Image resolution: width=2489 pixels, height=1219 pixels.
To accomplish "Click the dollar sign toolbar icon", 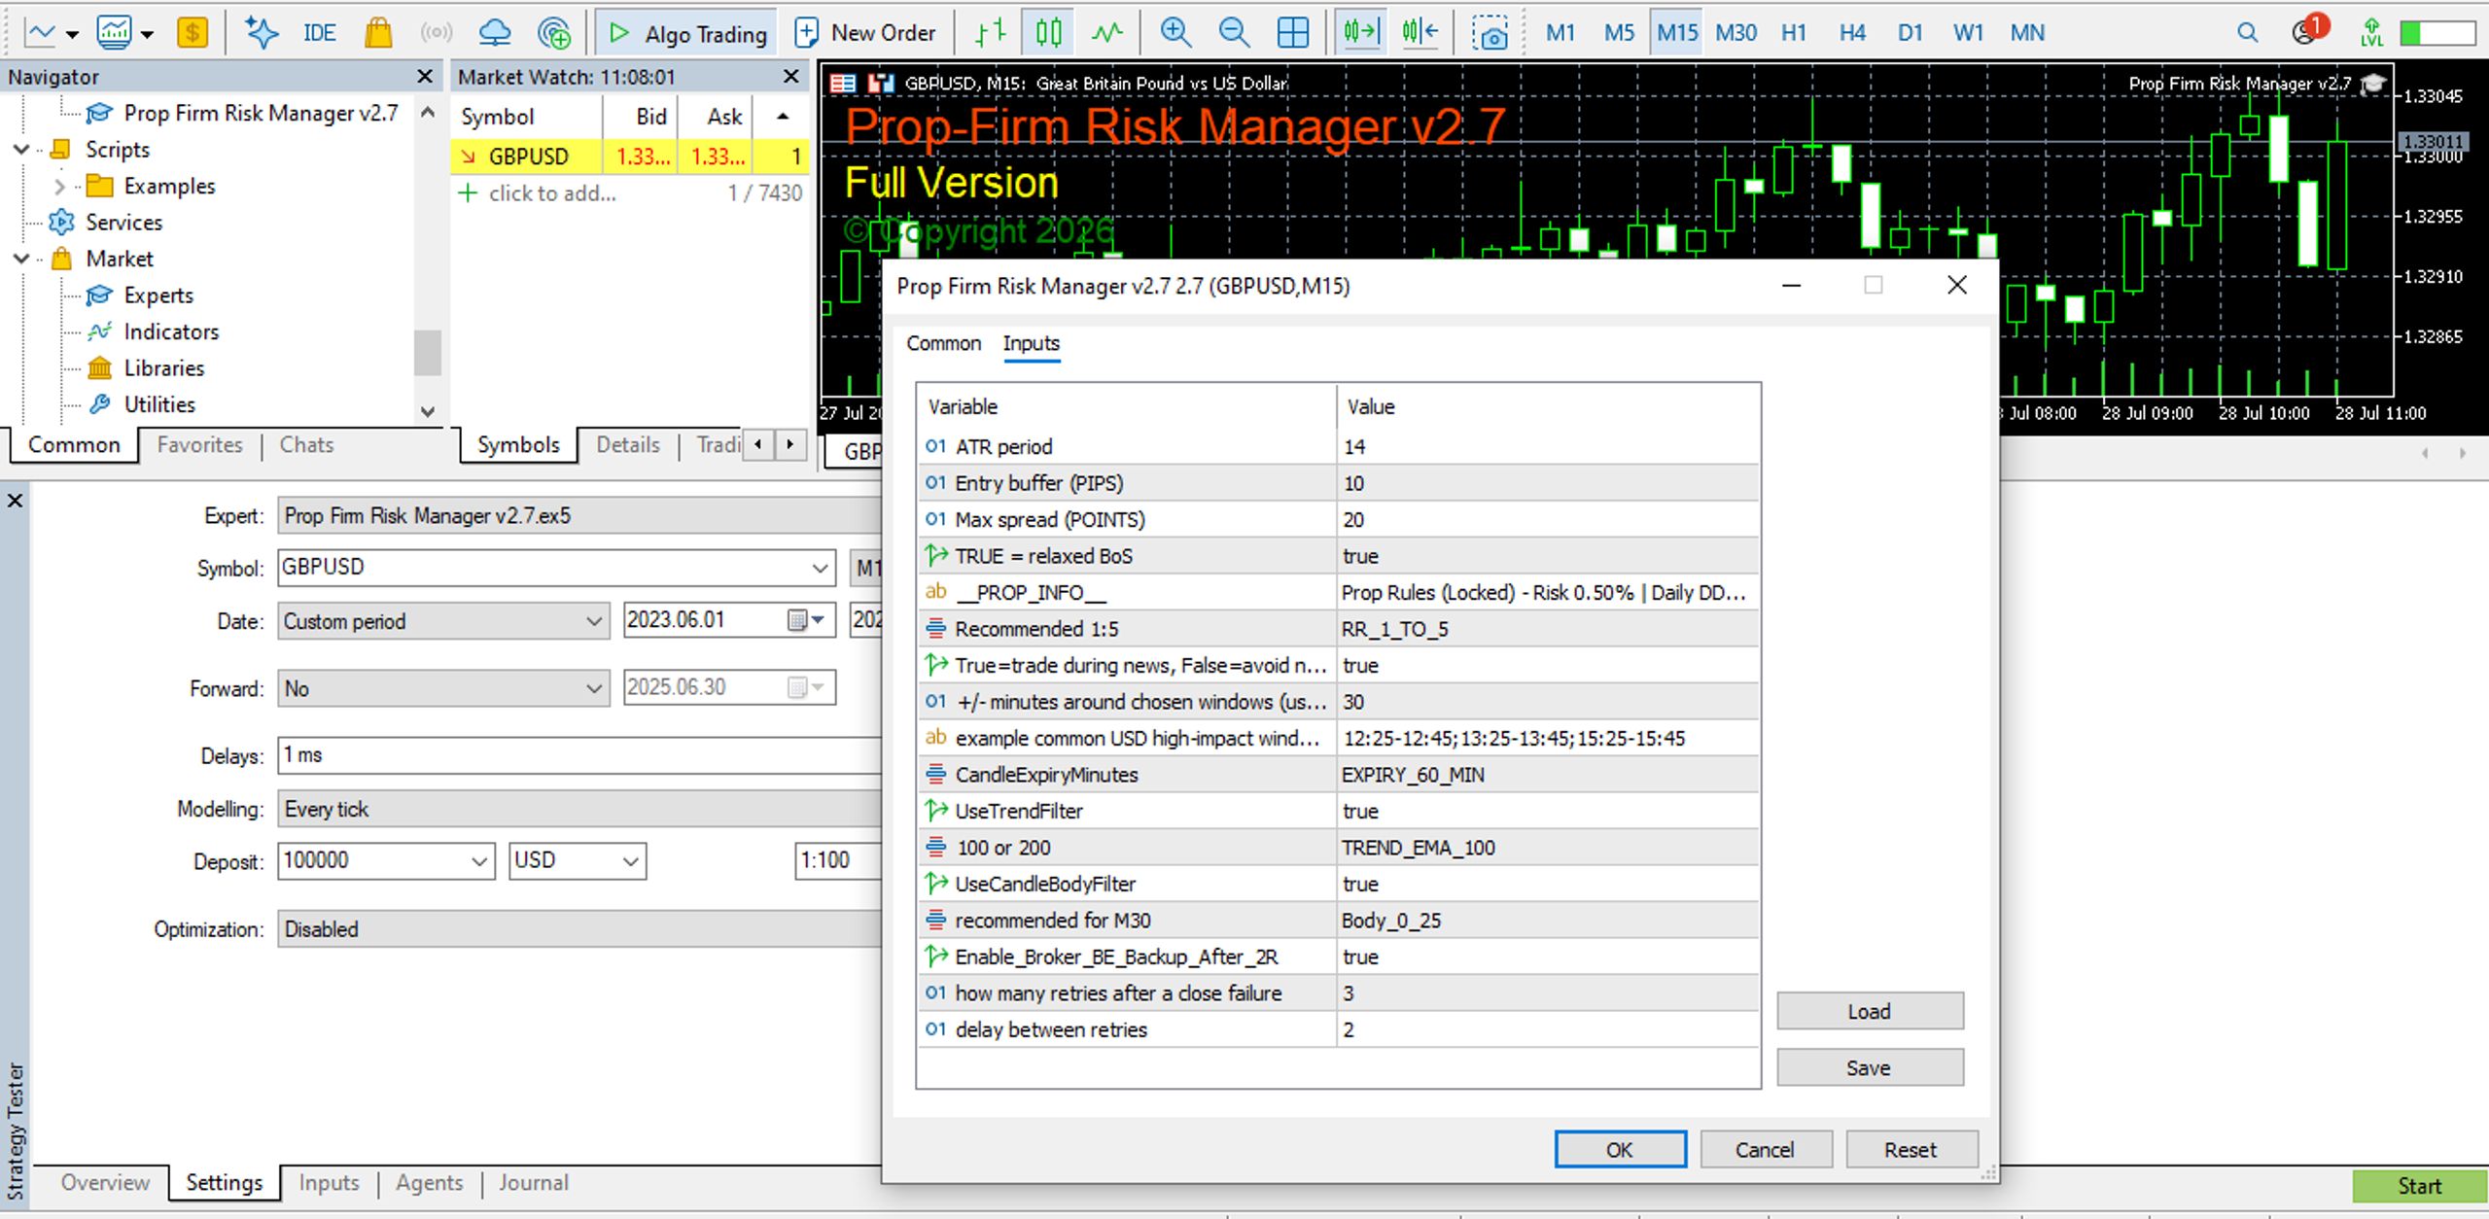I will (x=193, y=33).
